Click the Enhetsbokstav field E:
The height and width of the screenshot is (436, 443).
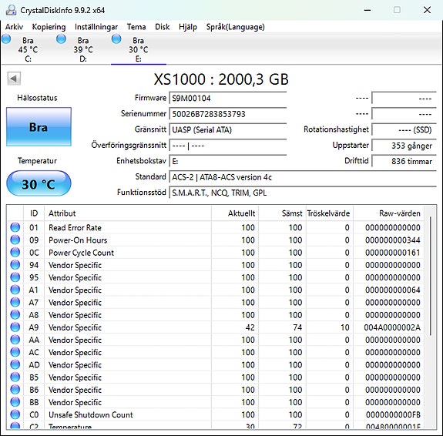tap(228, 161)
